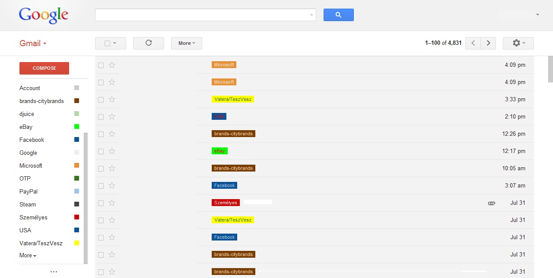Screen dimensions: 553x278
Task: Open the eBay label in sidebar
Action: point(26,127)
